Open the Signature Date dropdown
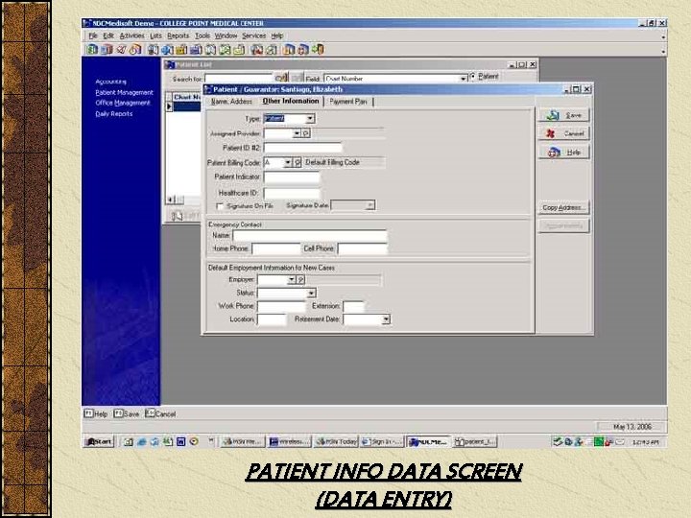 click(x=370, y=205)
